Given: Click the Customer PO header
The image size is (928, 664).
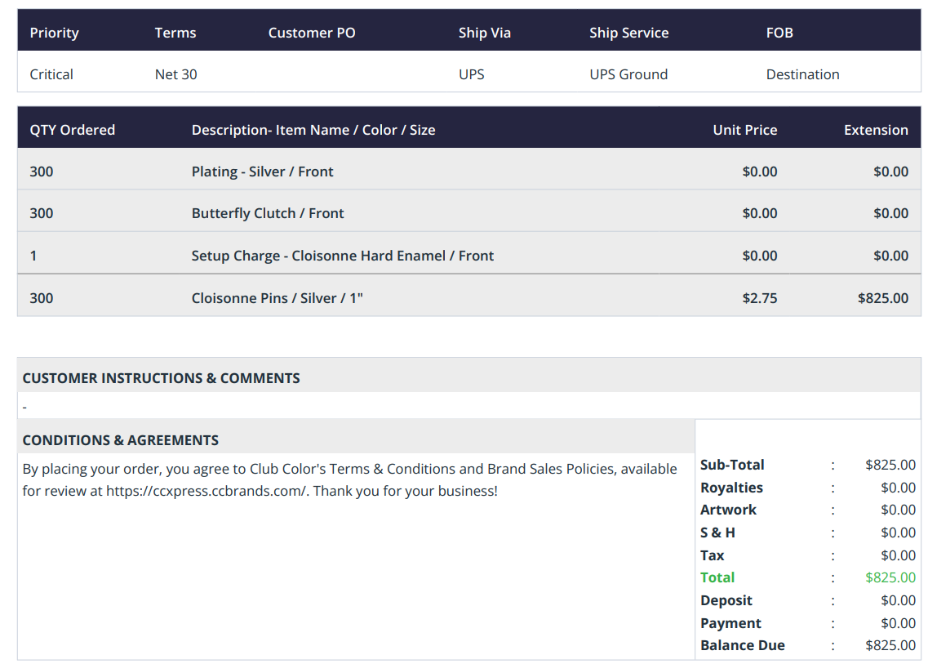Looking at the screenshot, I should [x=312, y=33].
